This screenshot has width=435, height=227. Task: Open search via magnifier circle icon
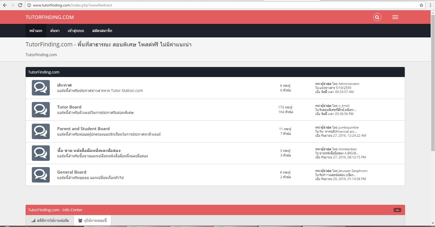click(x=377, y=17)
